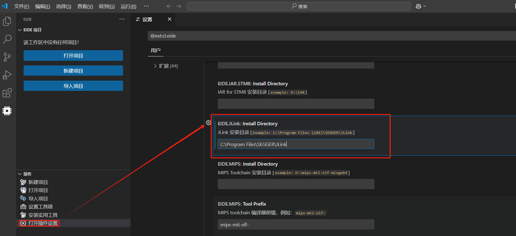Click the back navigation arrow
516x236 pixels.
click(169, 6)
